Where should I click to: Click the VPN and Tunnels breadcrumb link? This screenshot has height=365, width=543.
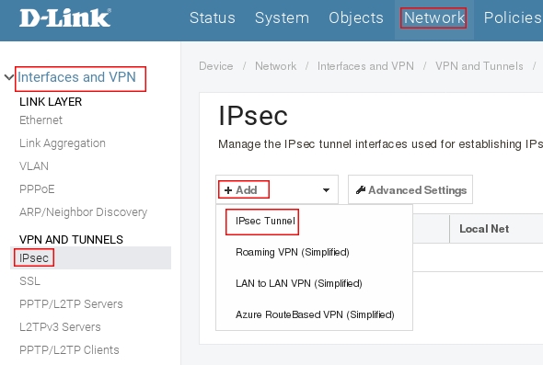pos(479,66)
